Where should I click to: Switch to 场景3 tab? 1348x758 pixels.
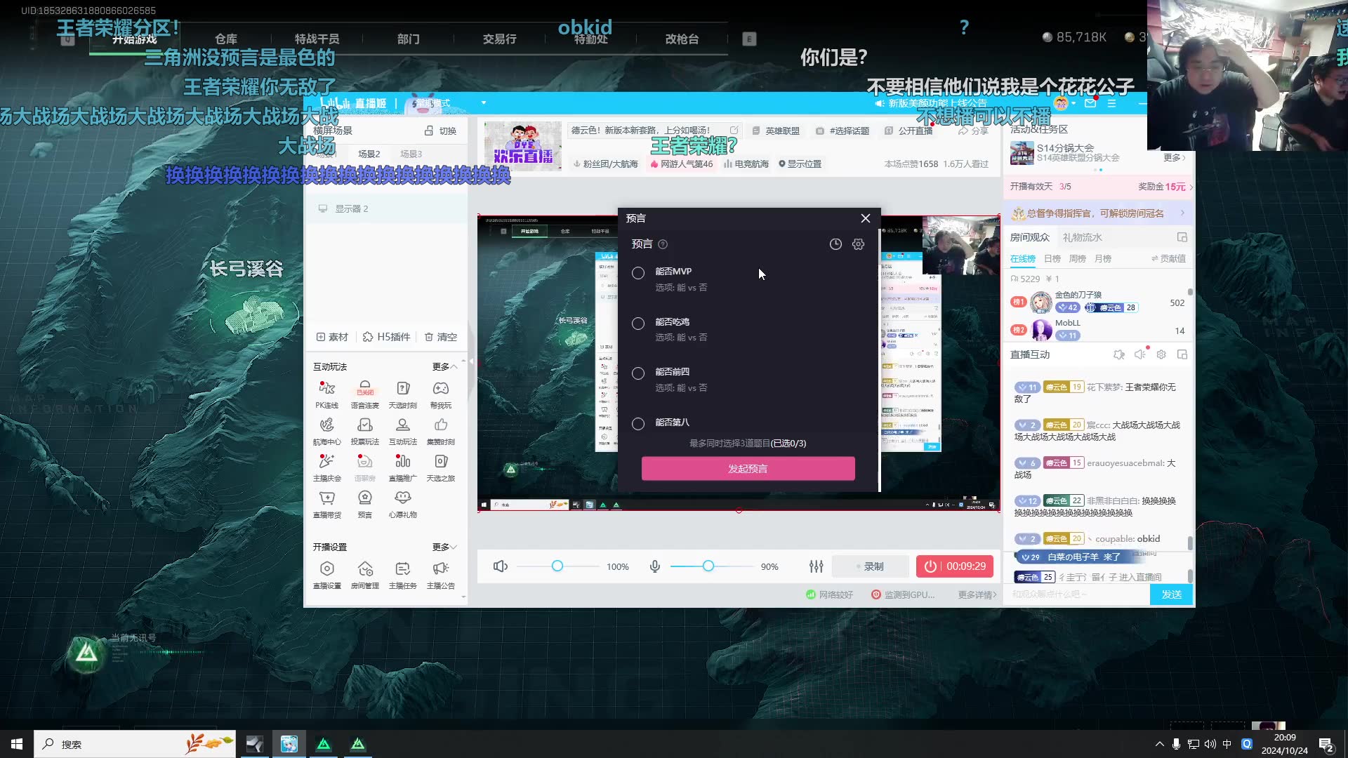coord(411,154)
